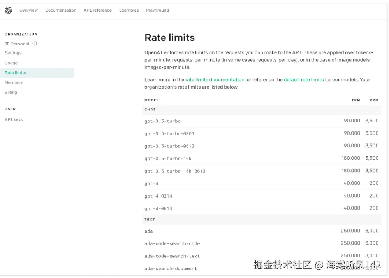Open the Overview nav item

28,10
